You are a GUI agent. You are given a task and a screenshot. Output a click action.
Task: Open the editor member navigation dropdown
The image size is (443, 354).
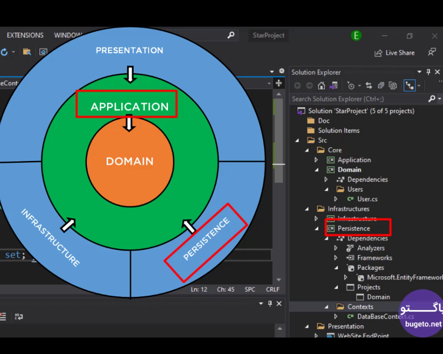pyautogui.click(x=269, y=84)
